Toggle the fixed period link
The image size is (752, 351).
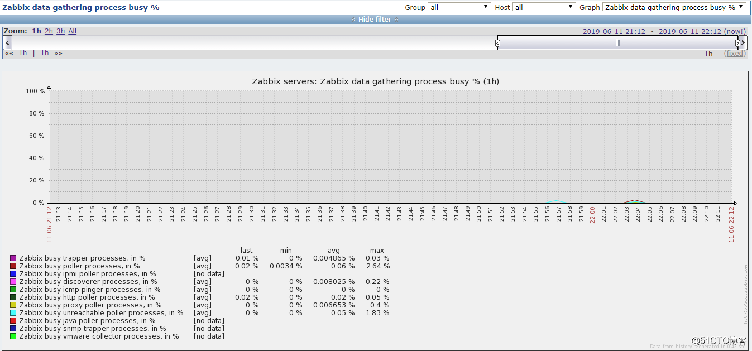click(735, 54)
